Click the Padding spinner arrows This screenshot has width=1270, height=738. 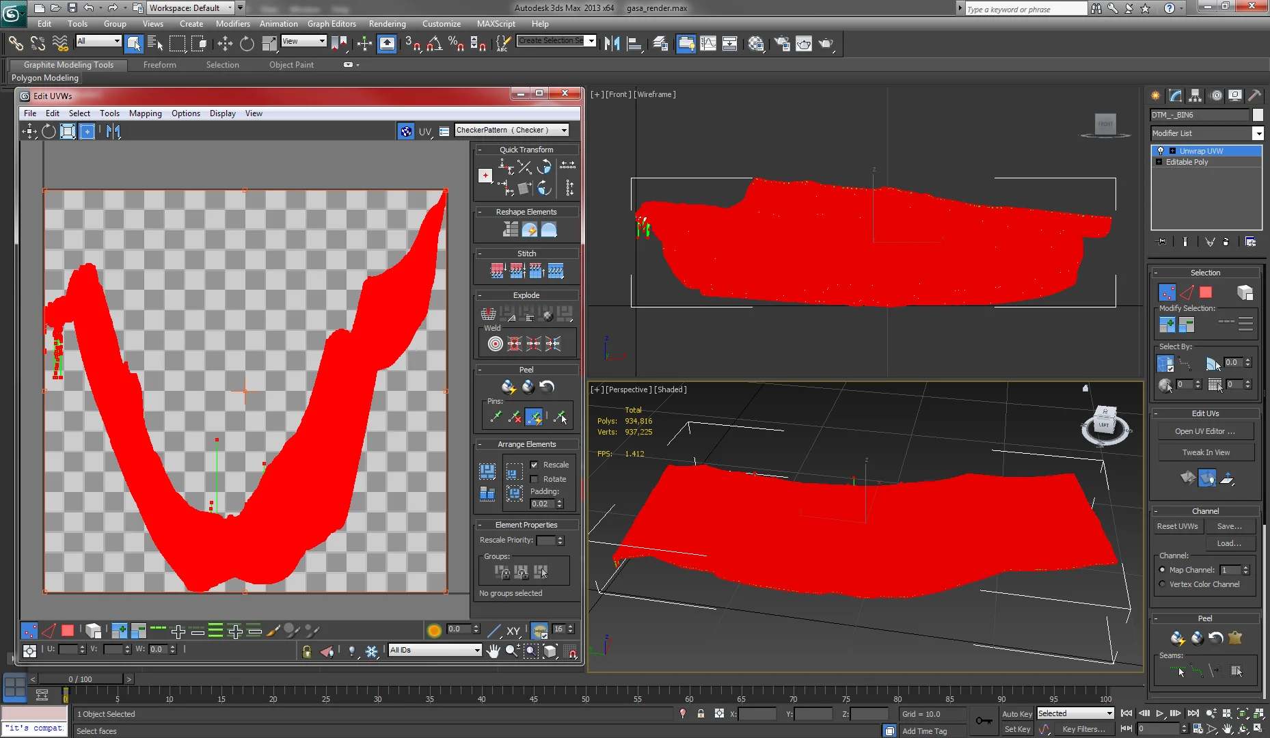tap(560, 504)
